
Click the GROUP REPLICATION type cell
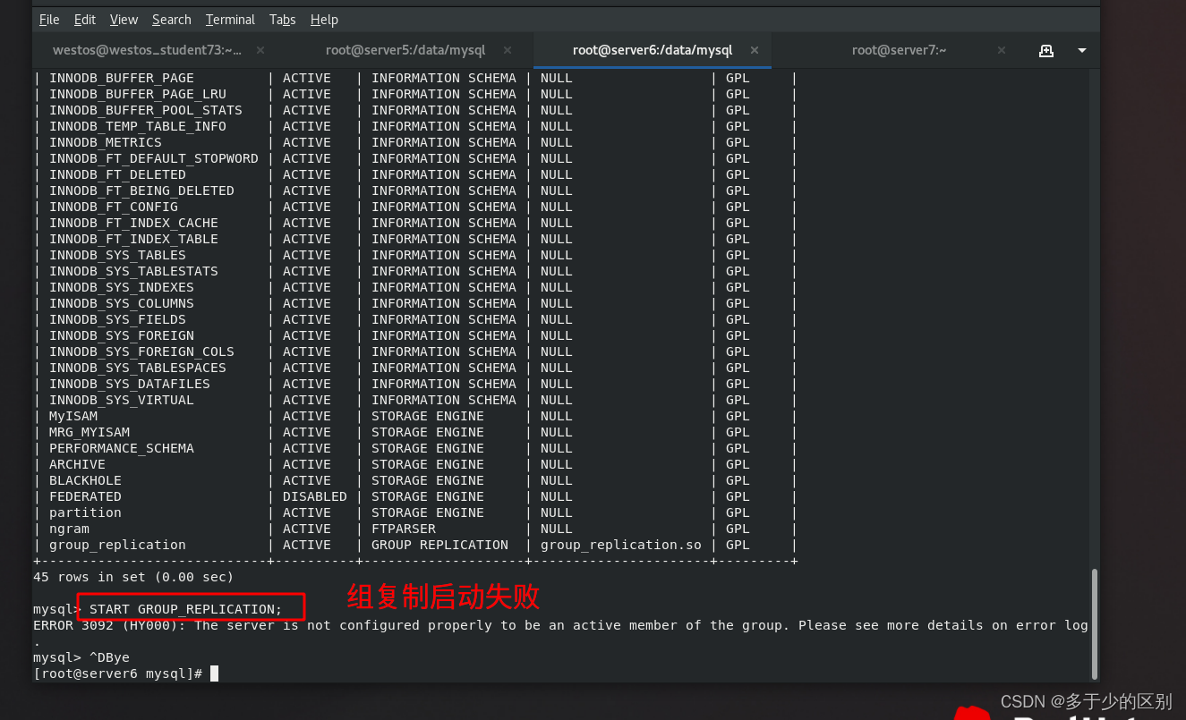pyautogui.click(x=439, y=545)
